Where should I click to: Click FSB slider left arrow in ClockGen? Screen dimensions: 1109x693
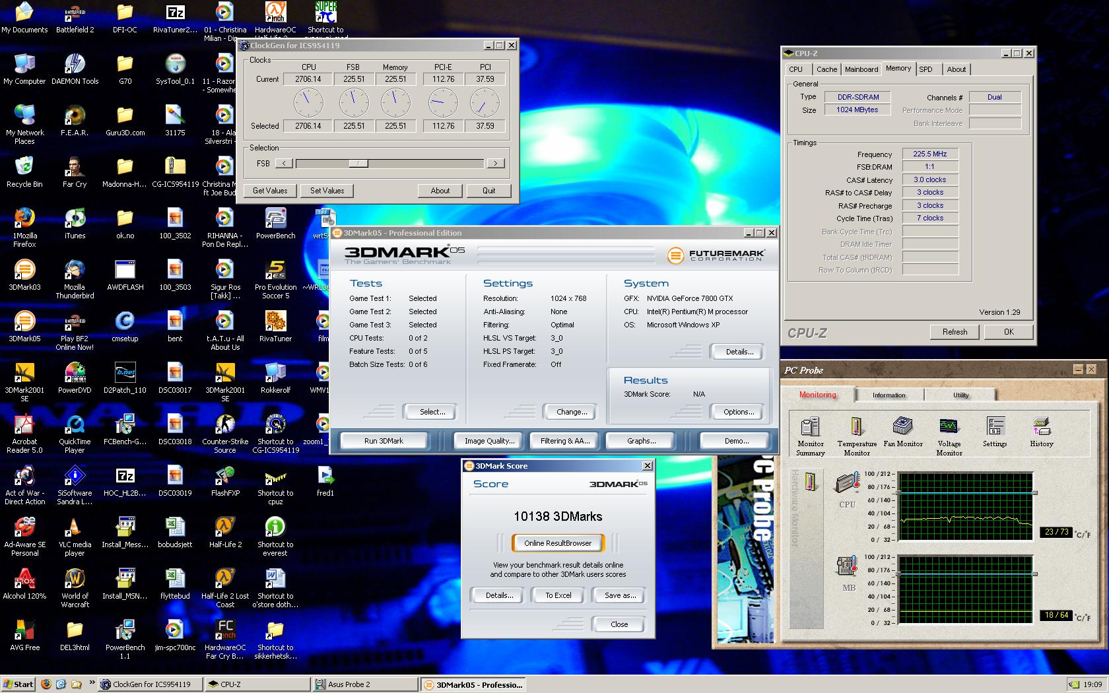284,164
